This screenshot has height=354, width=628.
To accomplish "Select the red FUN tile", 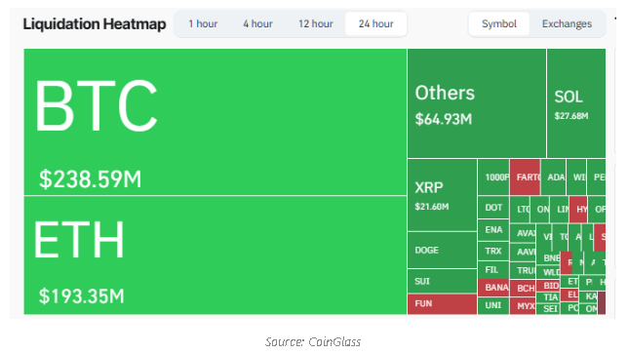I will point(442,304).
